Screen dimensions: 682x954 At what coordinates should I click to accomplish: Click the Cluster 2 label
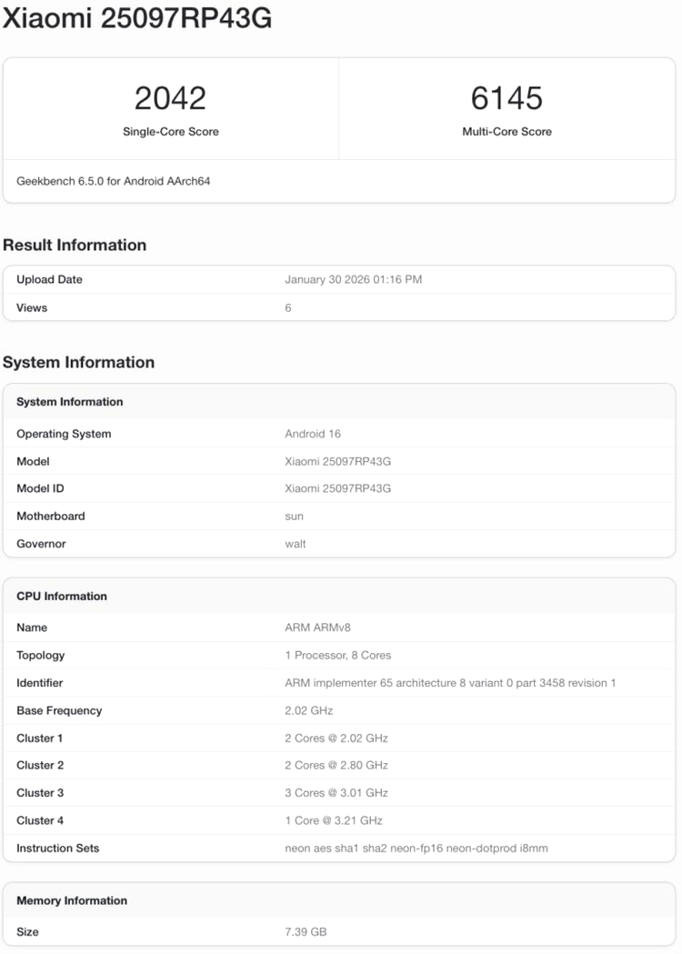[40, 766]
